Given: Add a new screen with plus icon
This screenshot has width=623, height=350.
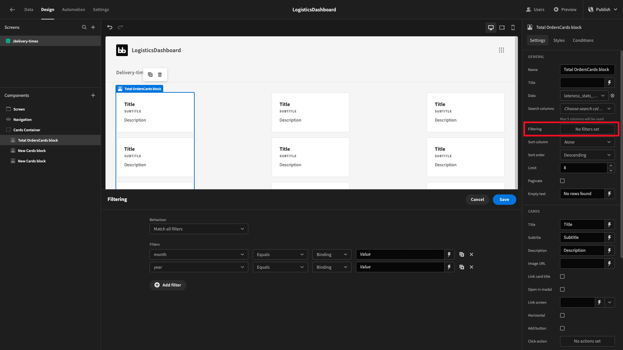Looking at the screenshot, I should [93, 27].
